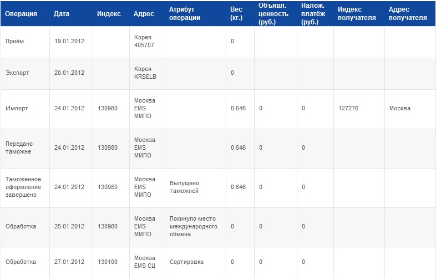Click the date 19.01.2012

tap(69, 41)
